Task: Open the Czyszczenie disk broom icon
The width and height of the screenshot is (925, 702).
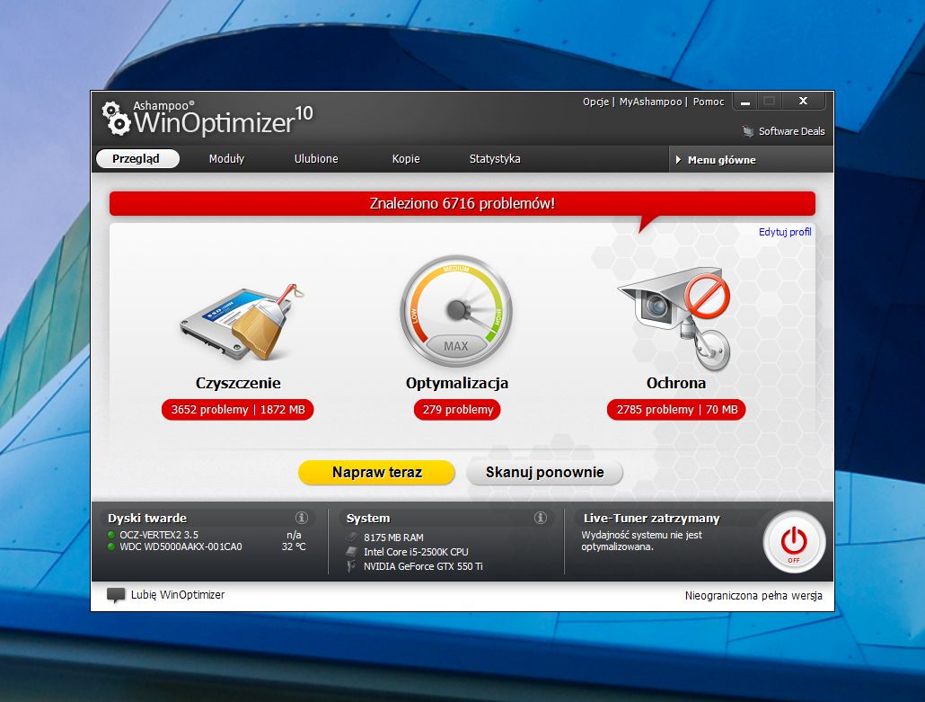Action: coord(241,321)
